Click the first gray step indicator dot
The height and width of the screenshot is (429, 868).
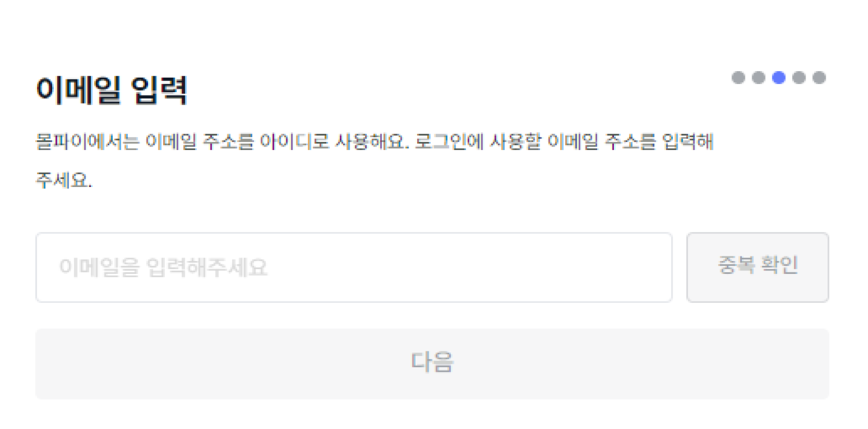(738, 78)
